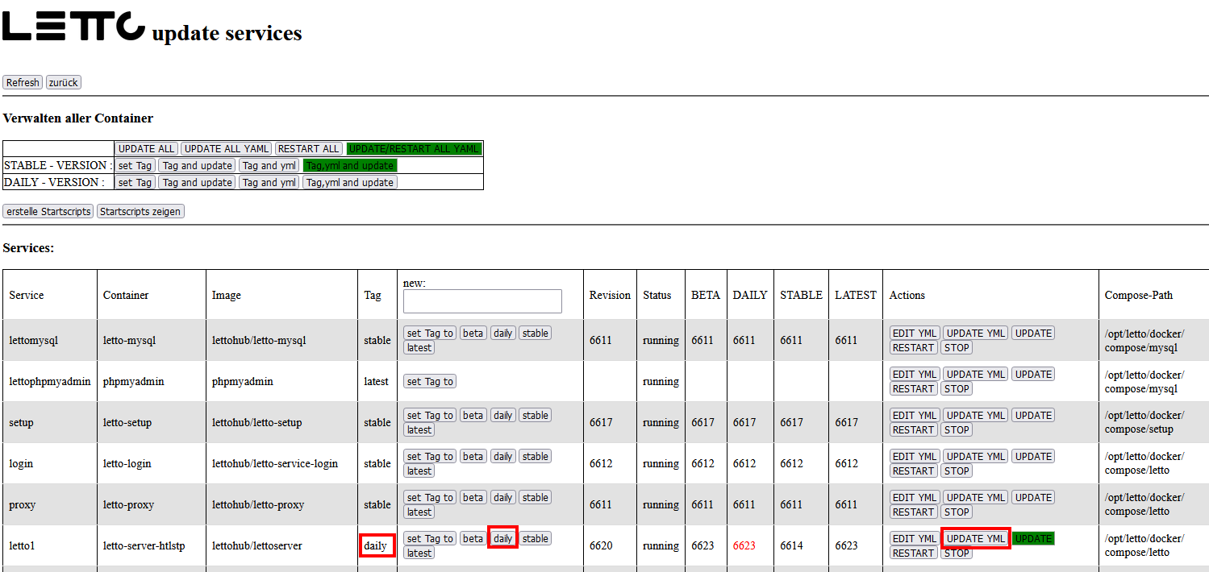Click green UPDATE/RESTART ALL YAML button
The image size is (1209, 572).
pyautogui.click(x=414, y=149)
